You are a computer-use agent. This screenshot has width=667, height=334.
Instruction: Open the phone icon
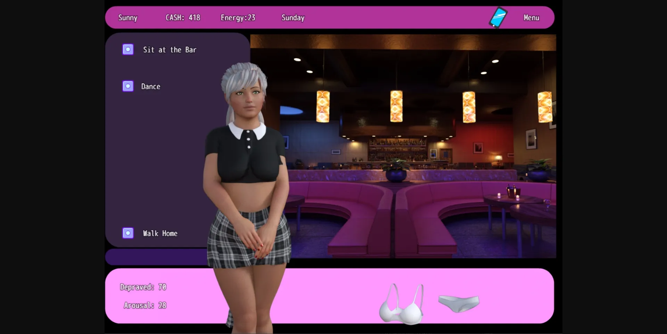pos(499,17)
